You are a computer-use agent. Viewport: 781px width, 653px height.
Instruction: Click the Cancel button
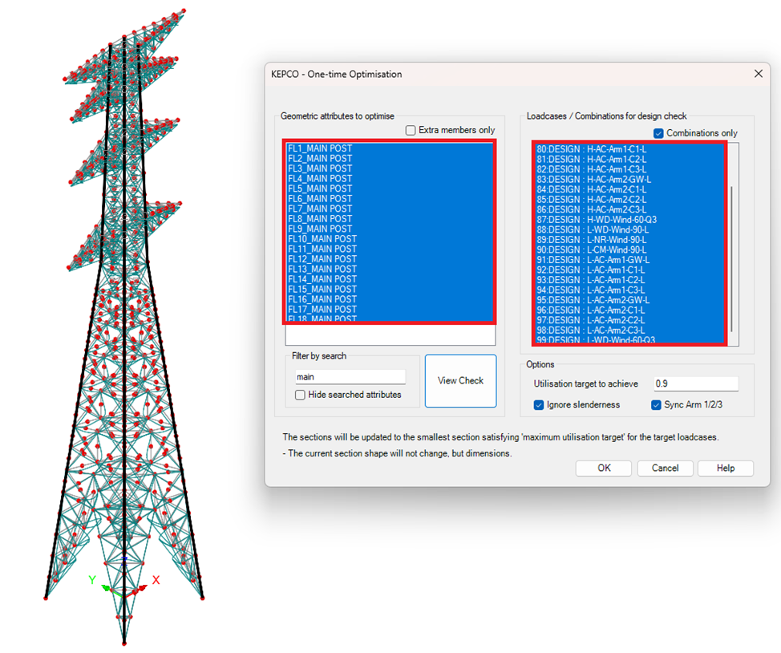click(665, 468)
